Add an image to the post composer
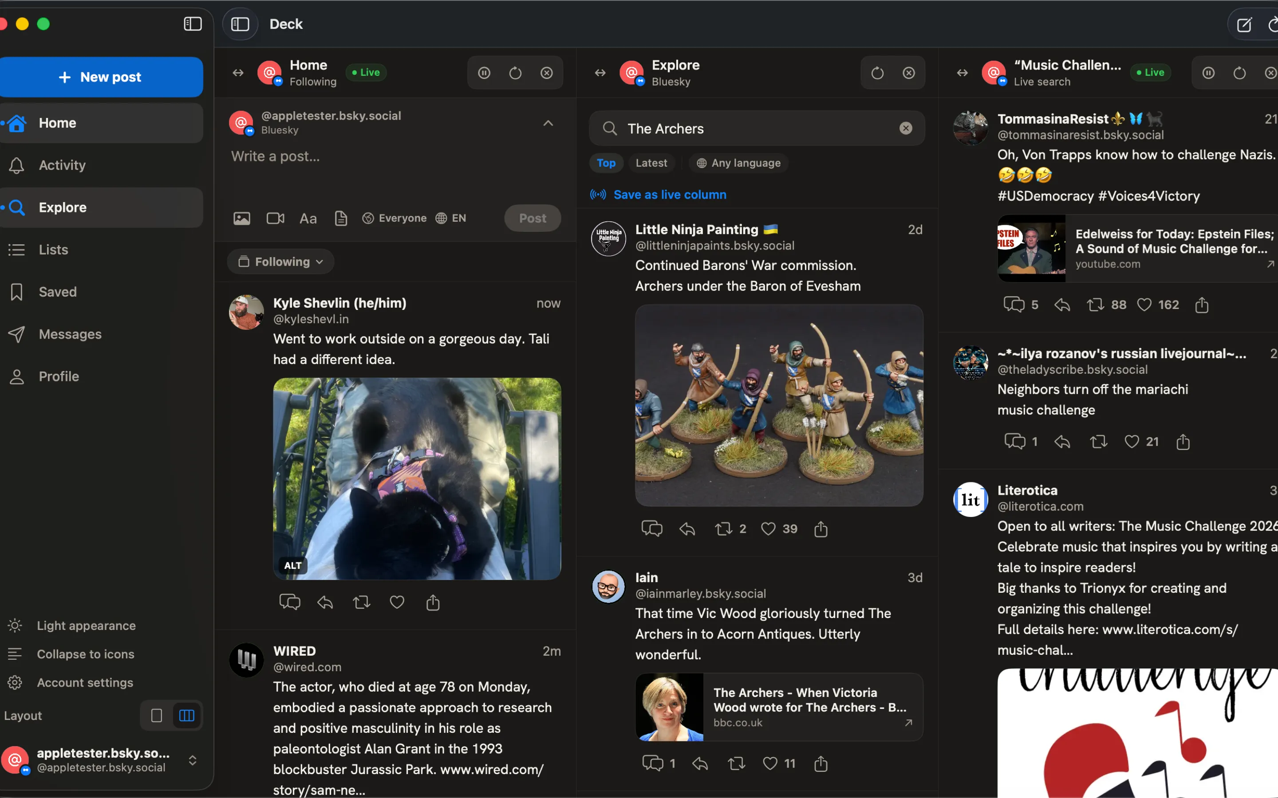 click(x=242, y=218)
